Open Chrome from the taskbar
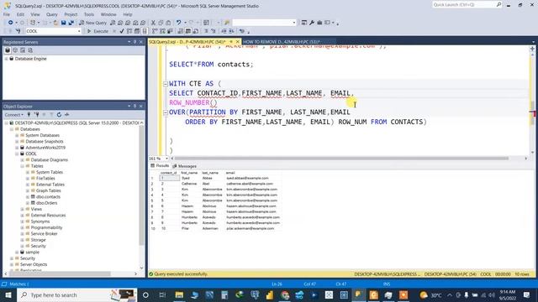The width and height of the screenshot is (538, 302). [x=285, y=294]
